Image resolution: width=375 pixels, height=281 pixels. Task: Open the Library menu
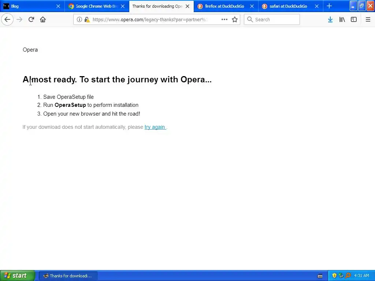(x=342, y=20)
